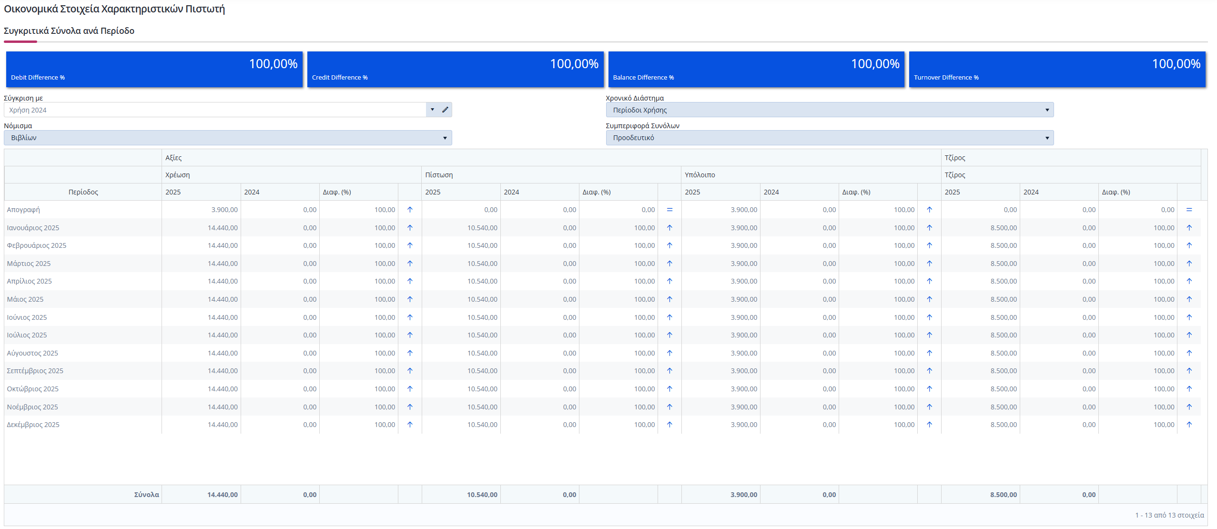Open the Χρονικό Διάστημα dropdown
Screen dimensions: 1217x529
pos(830,110)
